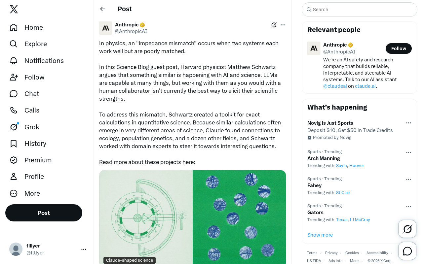Open options for Novig promoted trend
The image size is (423, 264).
[408, 123]
